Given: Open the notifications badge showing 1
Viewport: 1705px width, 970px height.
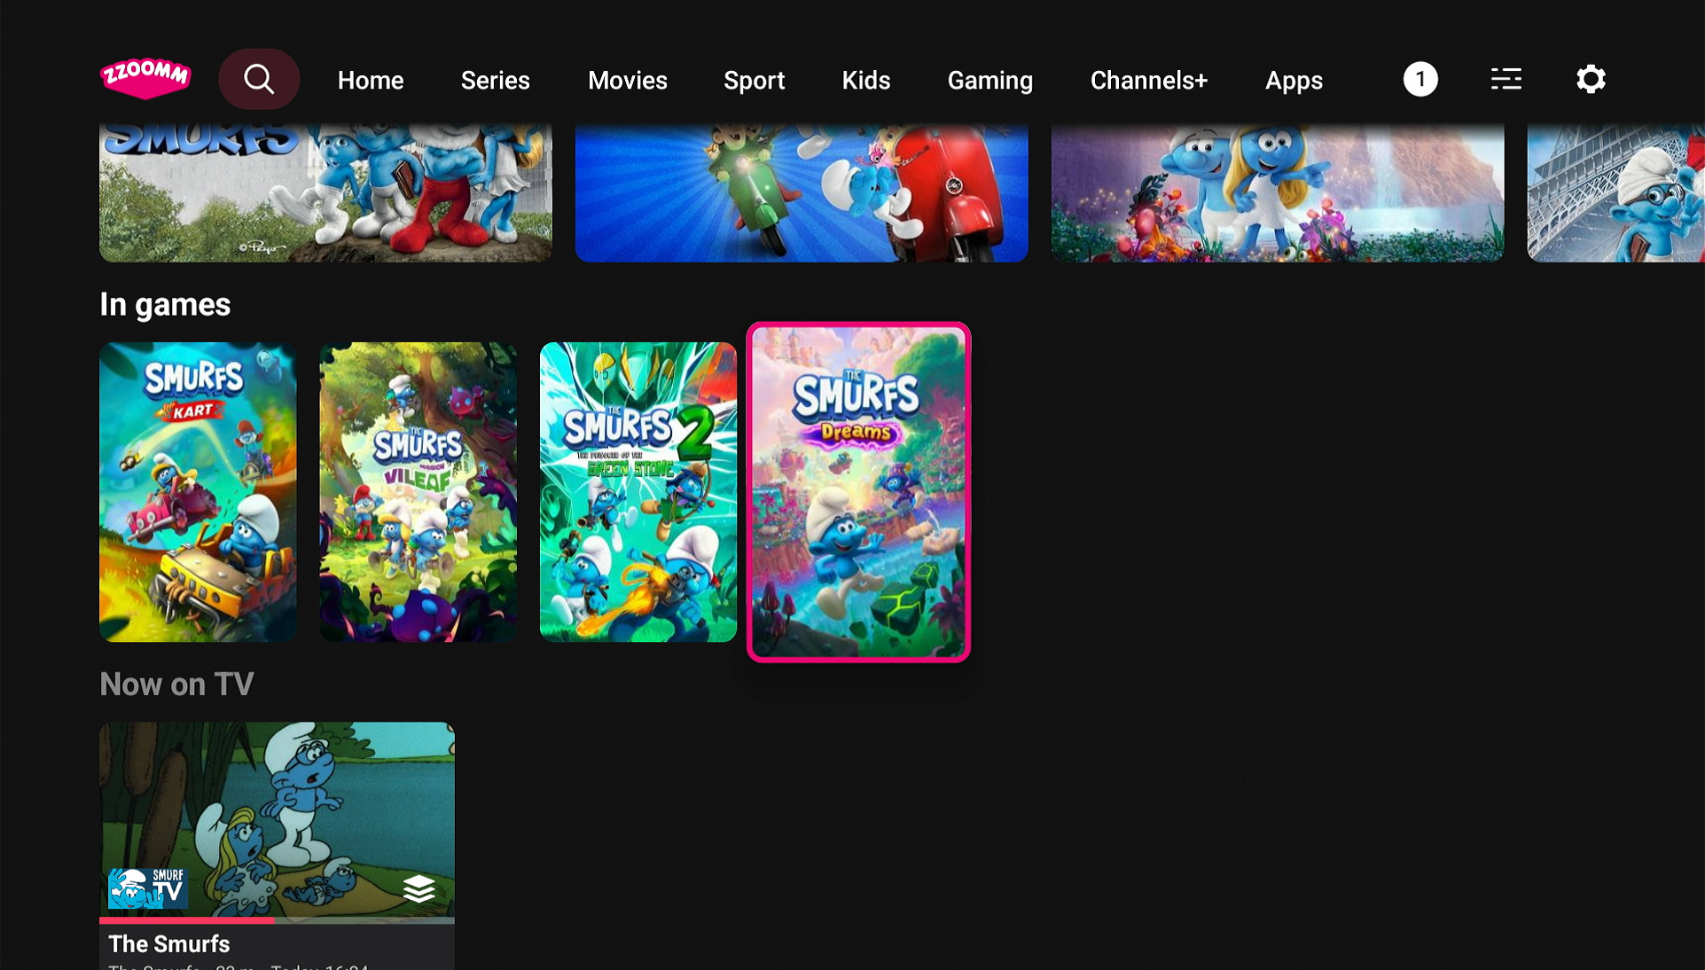Looking at the screenshot, I should [1420, 79].
